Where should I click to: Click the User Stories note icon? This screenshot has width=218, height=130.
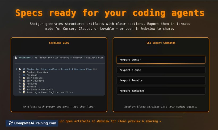pyautogui.click(x=24, y=78)
